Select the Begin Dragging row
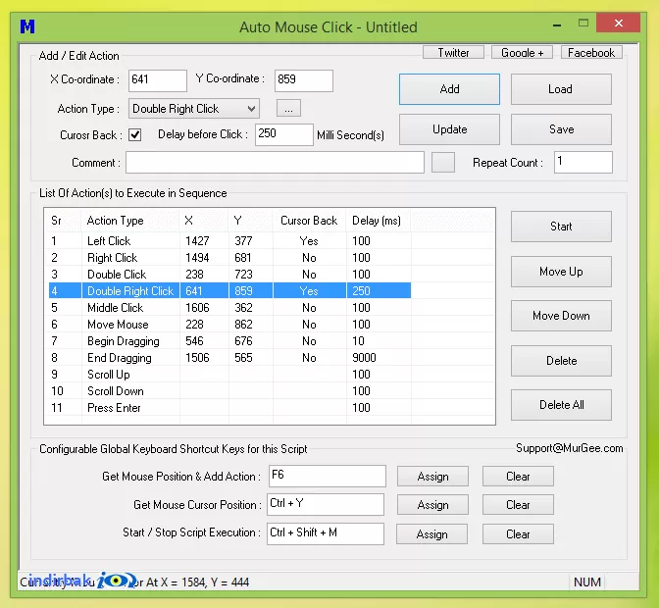Screen dimensions: 659x608 (x=229, y=340)
